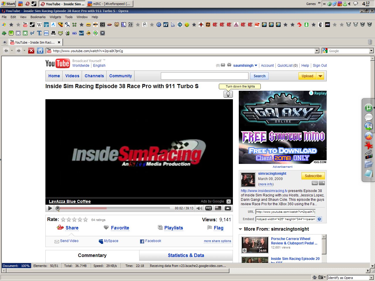Toggle HQ high quality video mode
The image size is (375, 281).
coord(209,208)
